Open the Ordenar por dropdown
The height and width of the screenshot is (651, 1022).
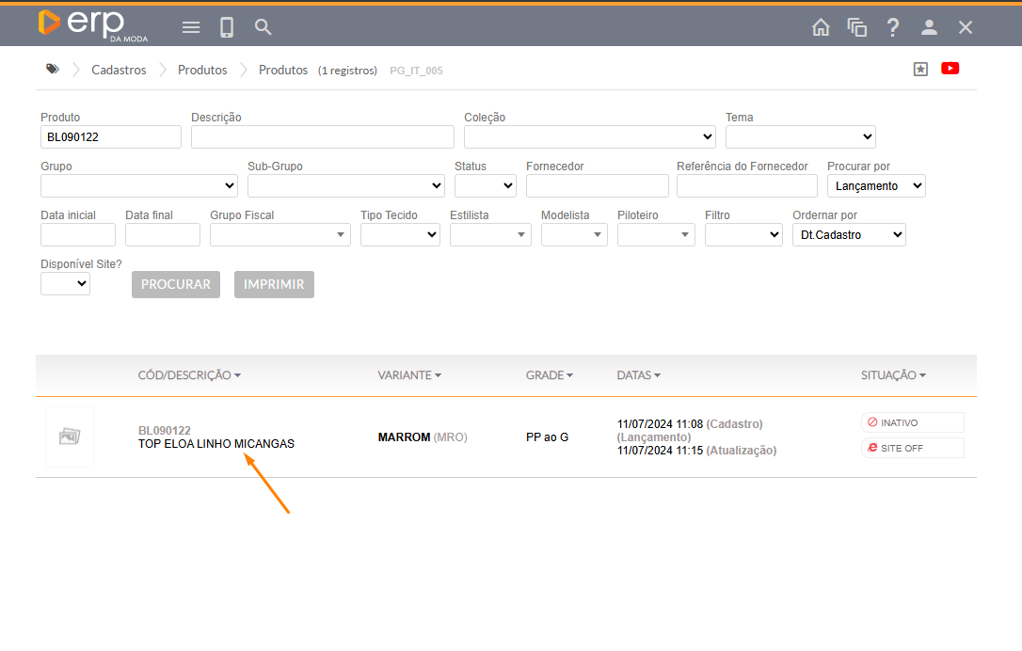(x=848, y=235)
